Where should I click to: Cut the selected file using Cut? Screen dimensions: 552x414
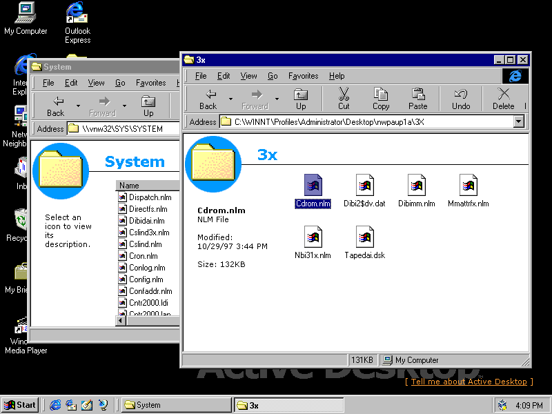click(344, 99)
